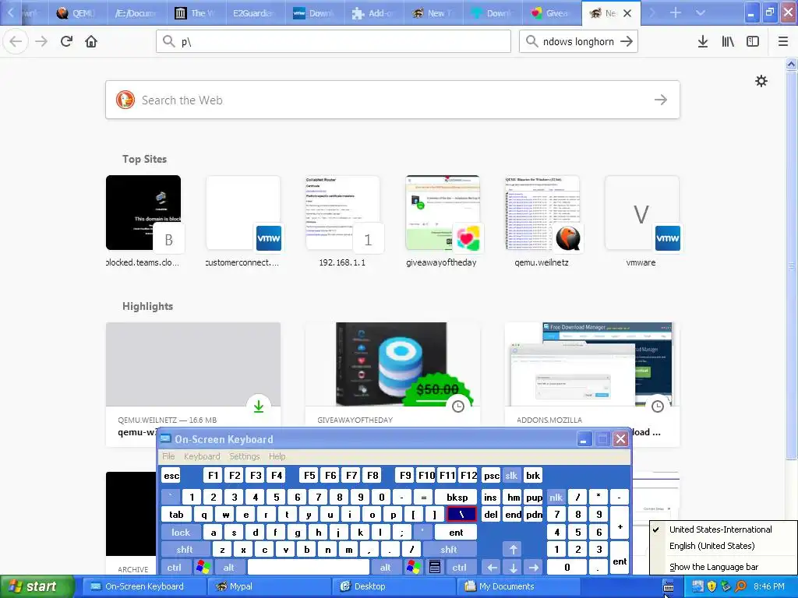The height and width of the screenshot is (598, 798).
Task: Click the application menu key on keyboard
Action: click(x=435, y=567)
